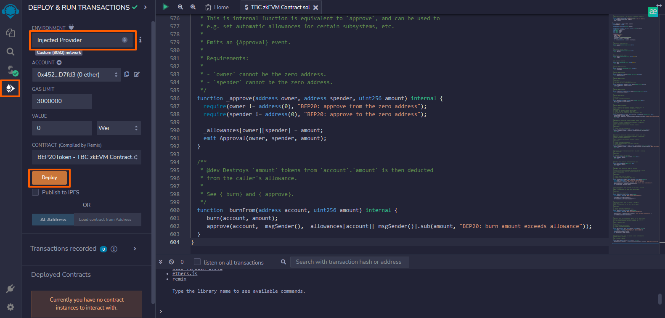The height and width of the screenshot is (318, 665).
Task: Click the editor code minimap
Action: (633, 130)
